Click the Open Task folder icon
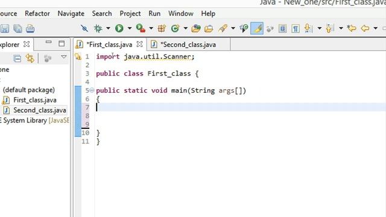Screen dimensions: 386x217 (x=209, y=28)
